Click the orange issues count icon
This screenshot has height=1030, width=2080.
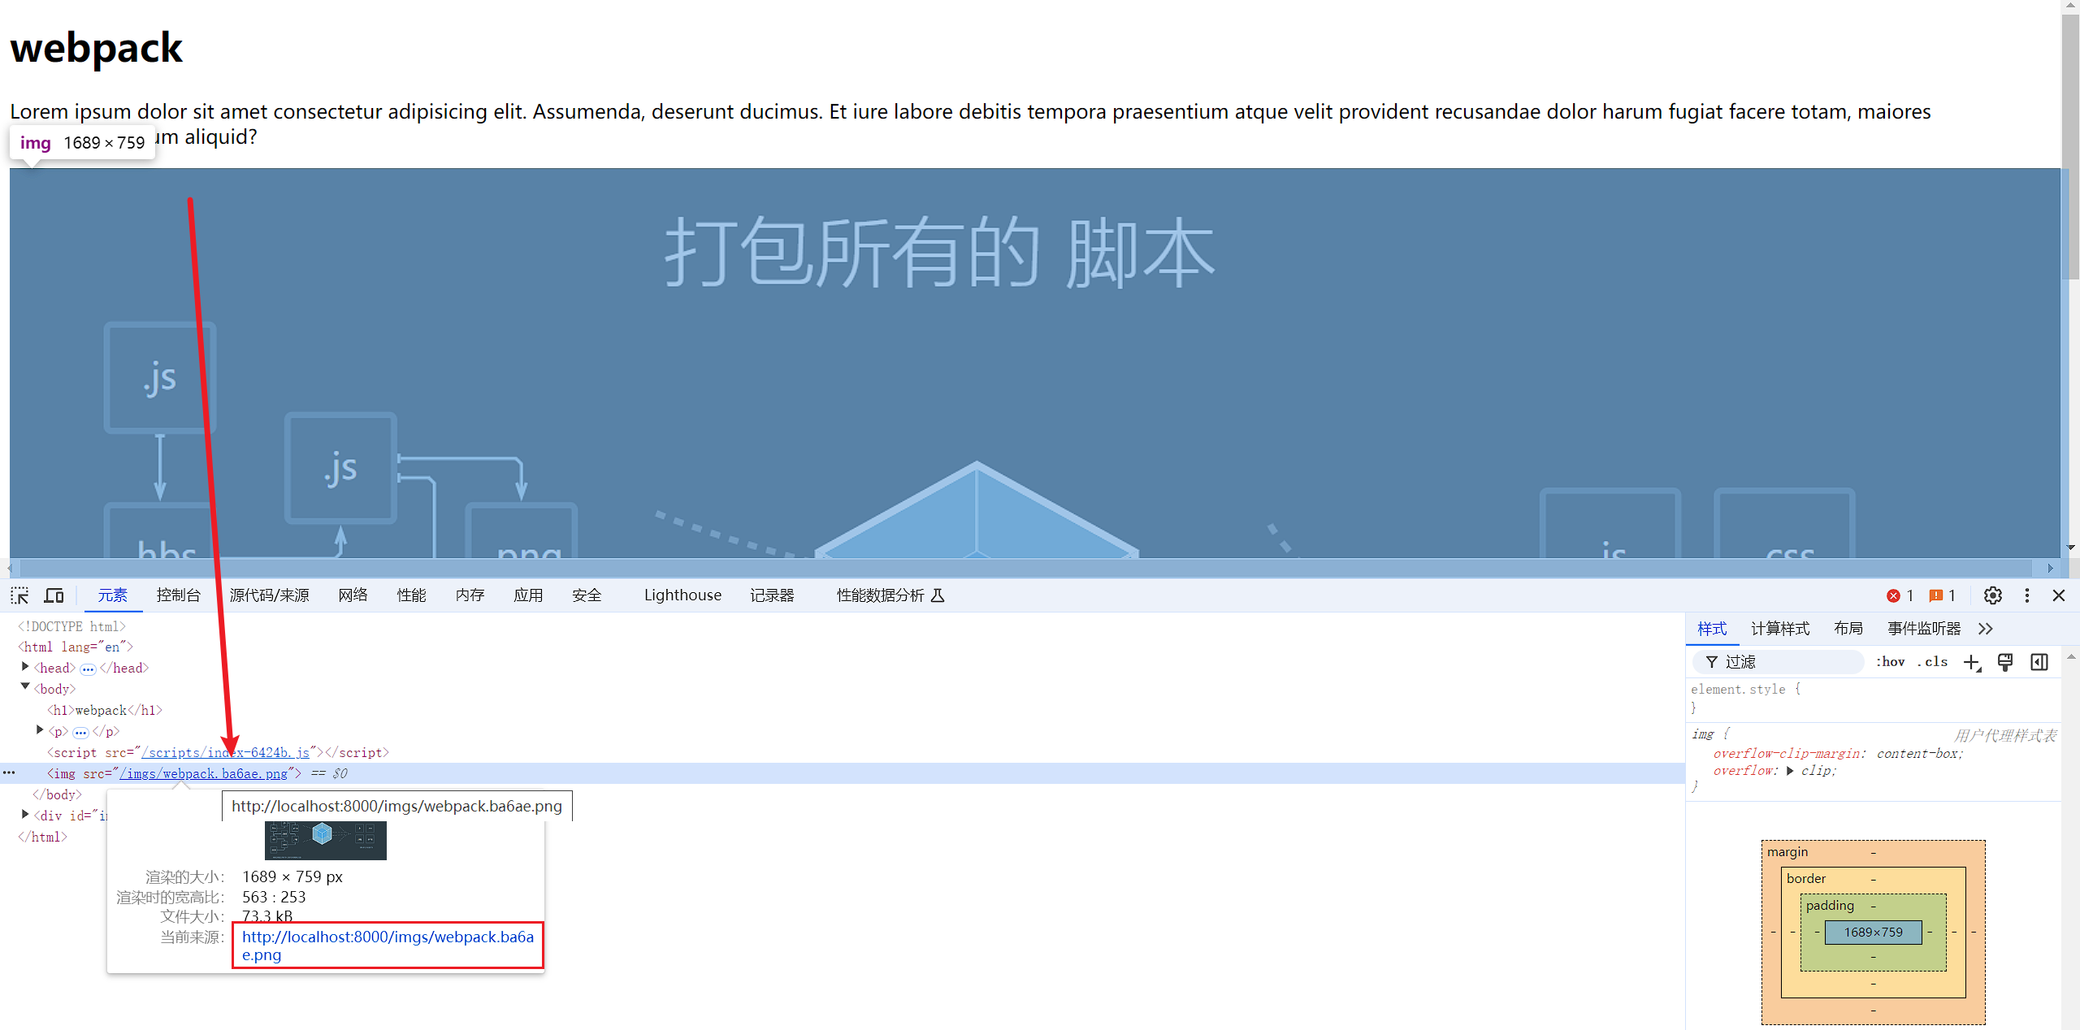tap(1936, 595)
